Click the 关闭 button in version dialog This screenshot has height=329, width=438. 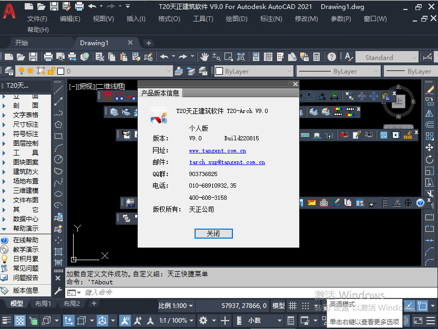(213, 233)
